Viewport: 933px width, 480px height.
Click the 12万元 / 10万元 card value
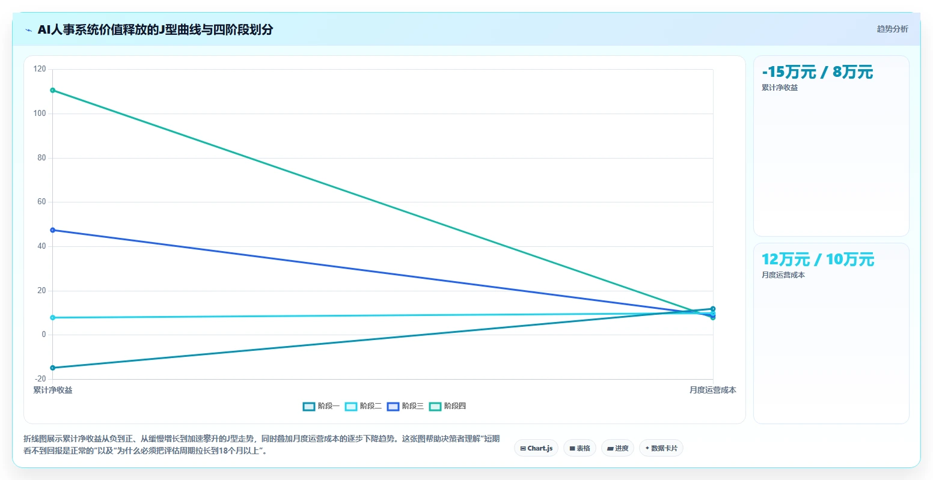click(x=818, y=260)
